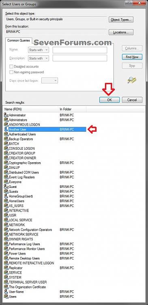Click the Guest user icon
Viewport: 148px width, 305px height.
point(6,187)
